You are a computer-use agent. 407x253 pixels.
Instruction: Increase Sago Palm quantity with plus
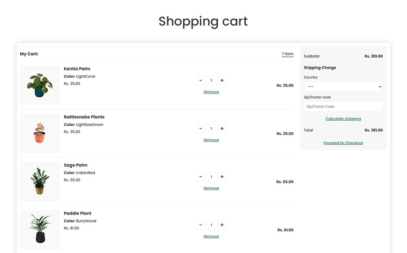tap(222, 177)
